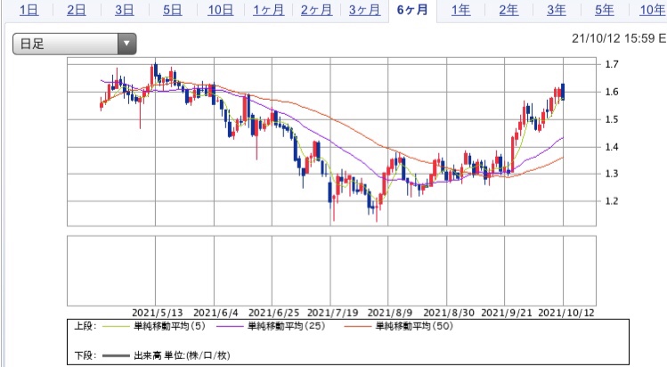
Task: Click the 2021/6/25 date label
Action: click(274, 313)
